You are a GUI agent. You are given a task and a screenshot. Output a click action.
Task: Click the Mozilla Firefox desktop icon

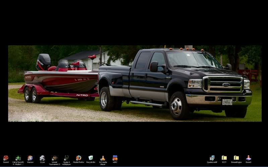coord(79,158)
